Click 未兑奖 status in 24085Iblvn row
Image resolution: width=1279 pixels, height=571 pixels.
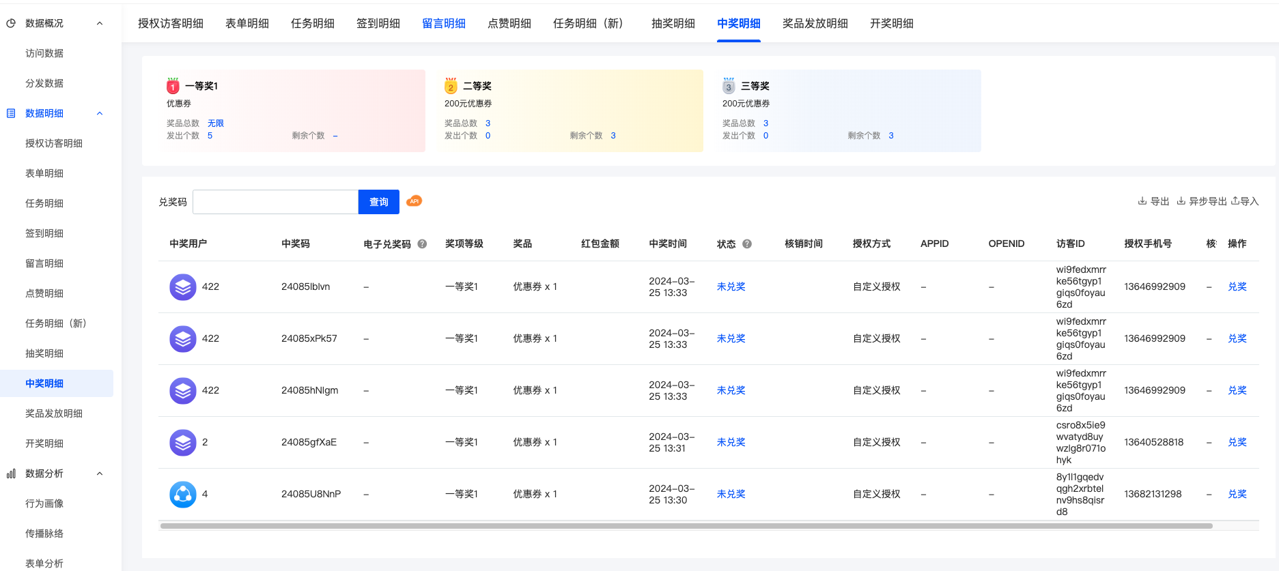(x=731, y=287)
